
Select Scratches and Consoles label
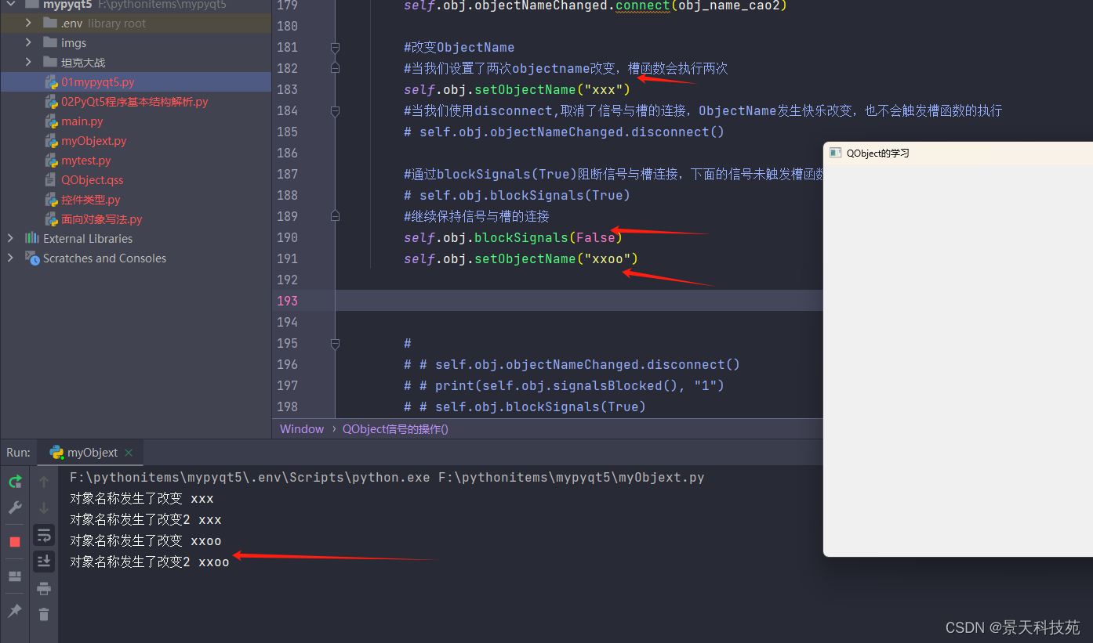tap(104, 258)
